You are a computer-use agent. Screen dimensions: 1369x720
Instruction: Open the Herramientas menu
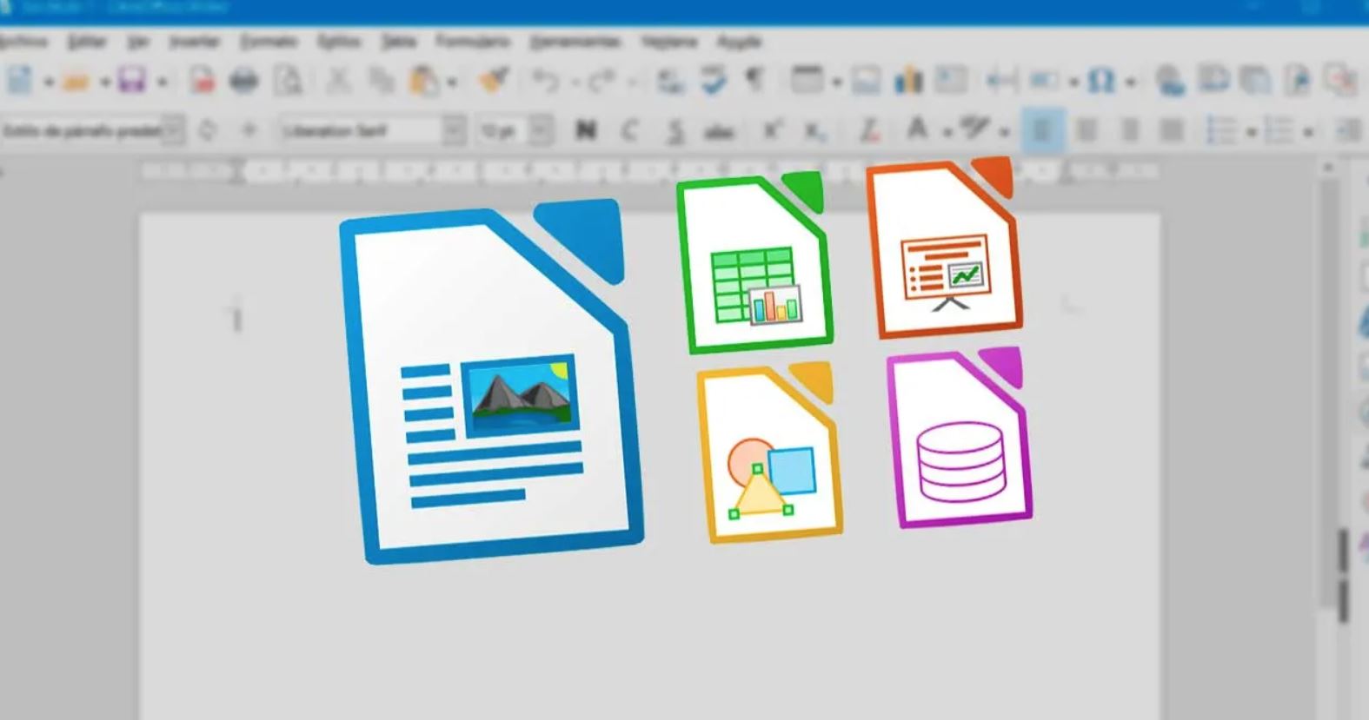point(575,41)
